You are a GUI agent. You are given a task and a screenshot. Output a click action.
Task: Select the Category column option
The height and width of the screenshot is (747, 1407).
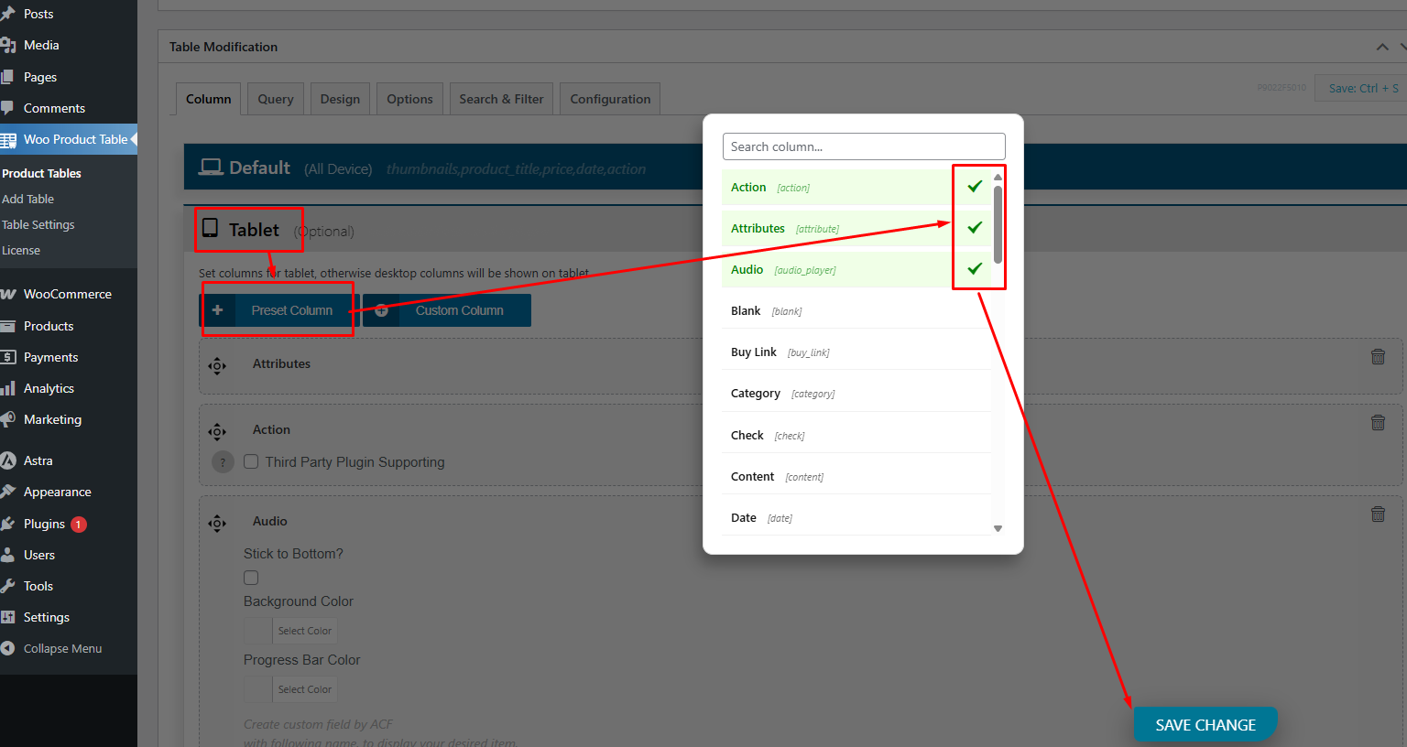pos(856,394)
